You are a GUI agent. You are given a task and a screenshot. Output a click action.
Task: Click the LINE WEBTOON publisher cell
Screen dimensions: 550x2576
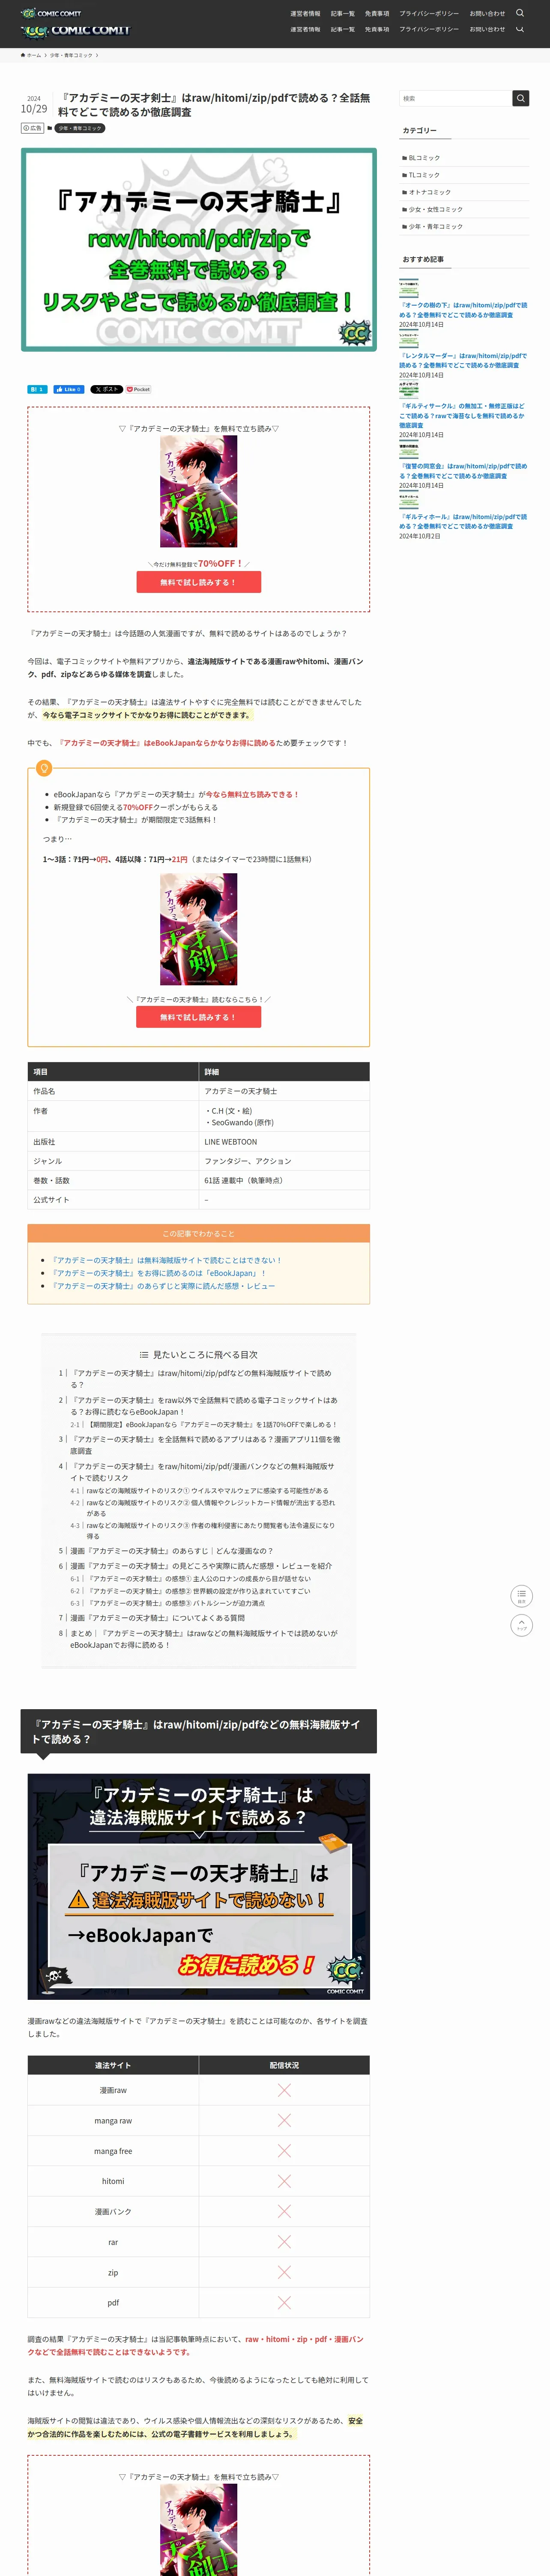coord(284,1142)
